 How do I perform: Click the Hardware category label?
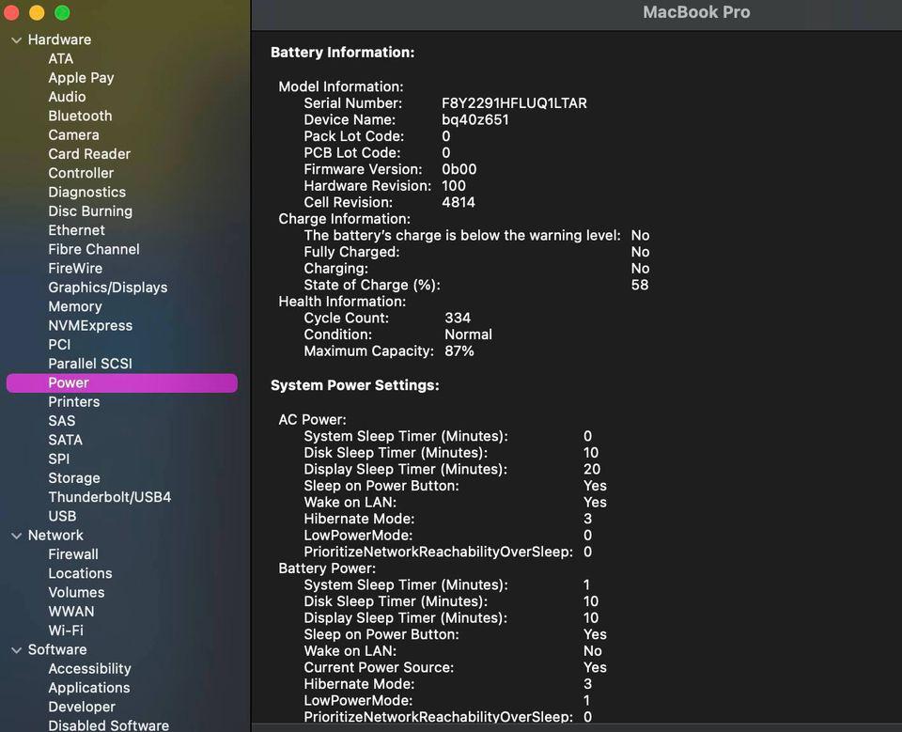click(59, 39)
